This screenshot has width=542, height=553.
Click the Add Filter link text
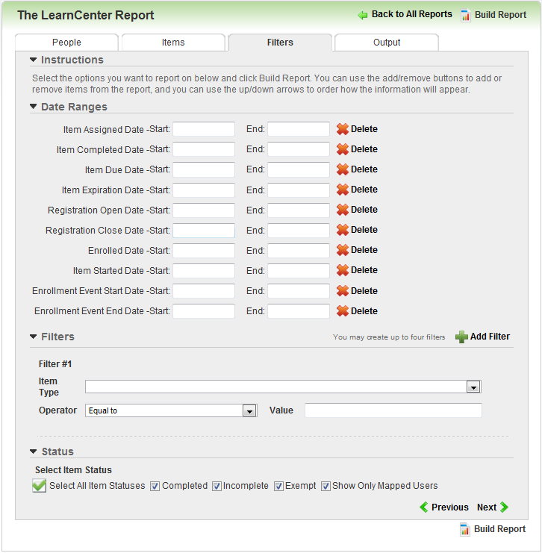click(490, 337)
